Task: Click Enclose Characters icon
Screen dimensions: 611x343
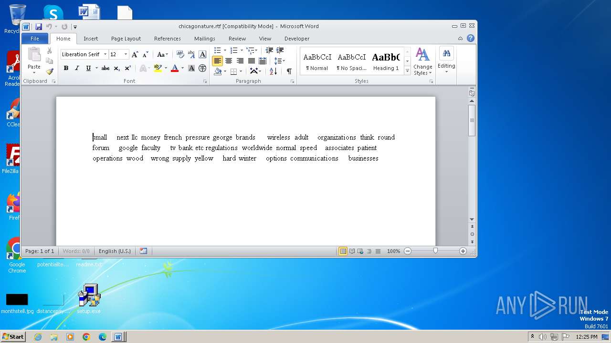Action: coord(202,68)
